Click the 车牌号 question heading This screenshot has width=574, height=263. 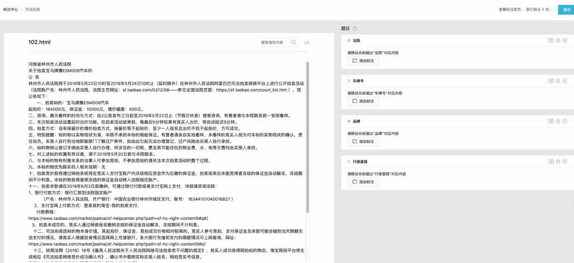[358, 81]
